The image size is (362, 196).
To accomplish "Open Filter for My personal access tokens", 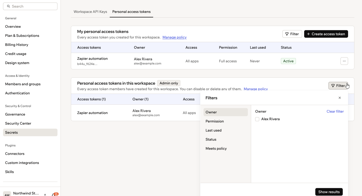I will click(292, 34).
